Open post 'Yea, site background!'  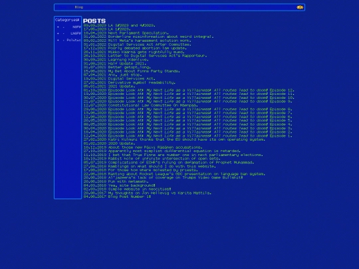coord(132,185)
